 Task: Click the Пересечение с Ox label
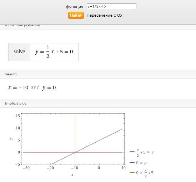(104, 15)
